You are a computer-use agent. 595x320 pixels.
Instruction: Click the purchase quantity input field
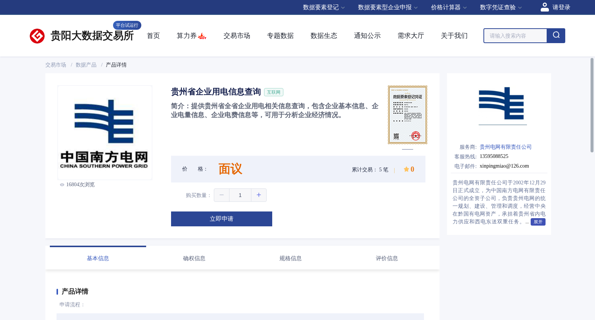[x=240, y=195]
